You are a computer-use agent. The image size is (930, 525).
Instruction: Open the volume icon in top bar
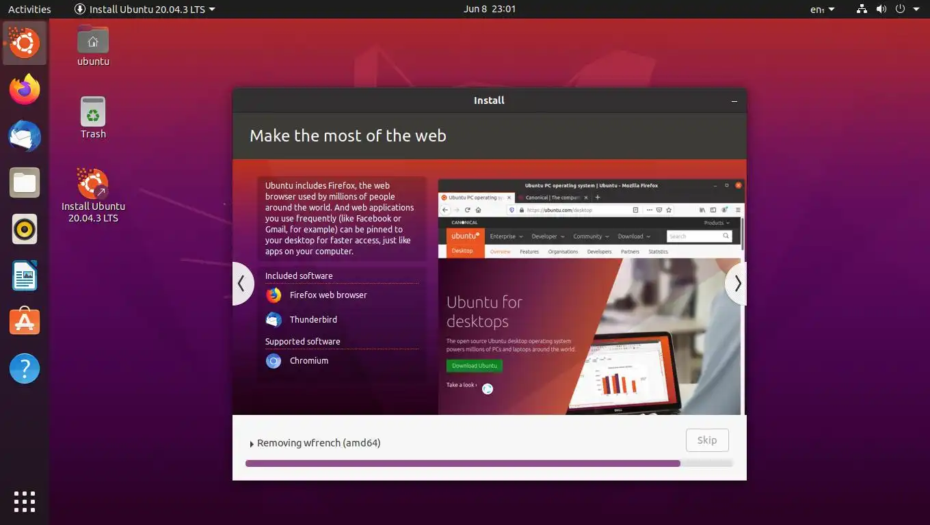click(881, 9)
